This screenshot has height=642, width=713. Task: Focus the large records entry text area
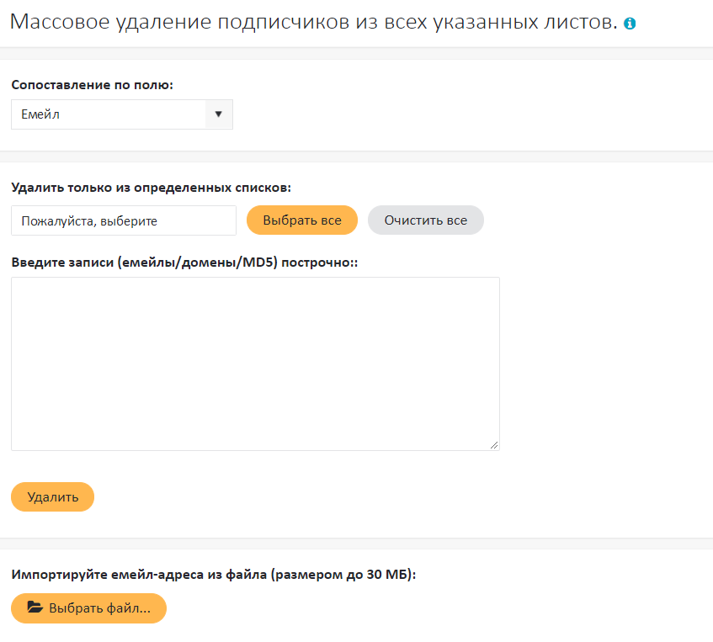click(x=255, y=363)
